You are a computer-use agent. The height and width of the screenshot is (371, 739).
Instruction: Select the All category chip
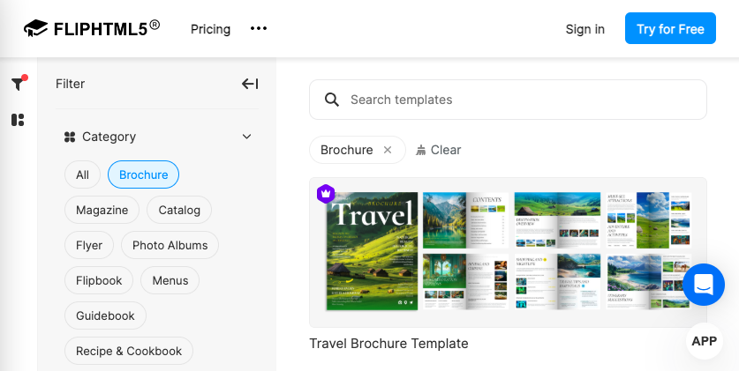tap(82, 174)
